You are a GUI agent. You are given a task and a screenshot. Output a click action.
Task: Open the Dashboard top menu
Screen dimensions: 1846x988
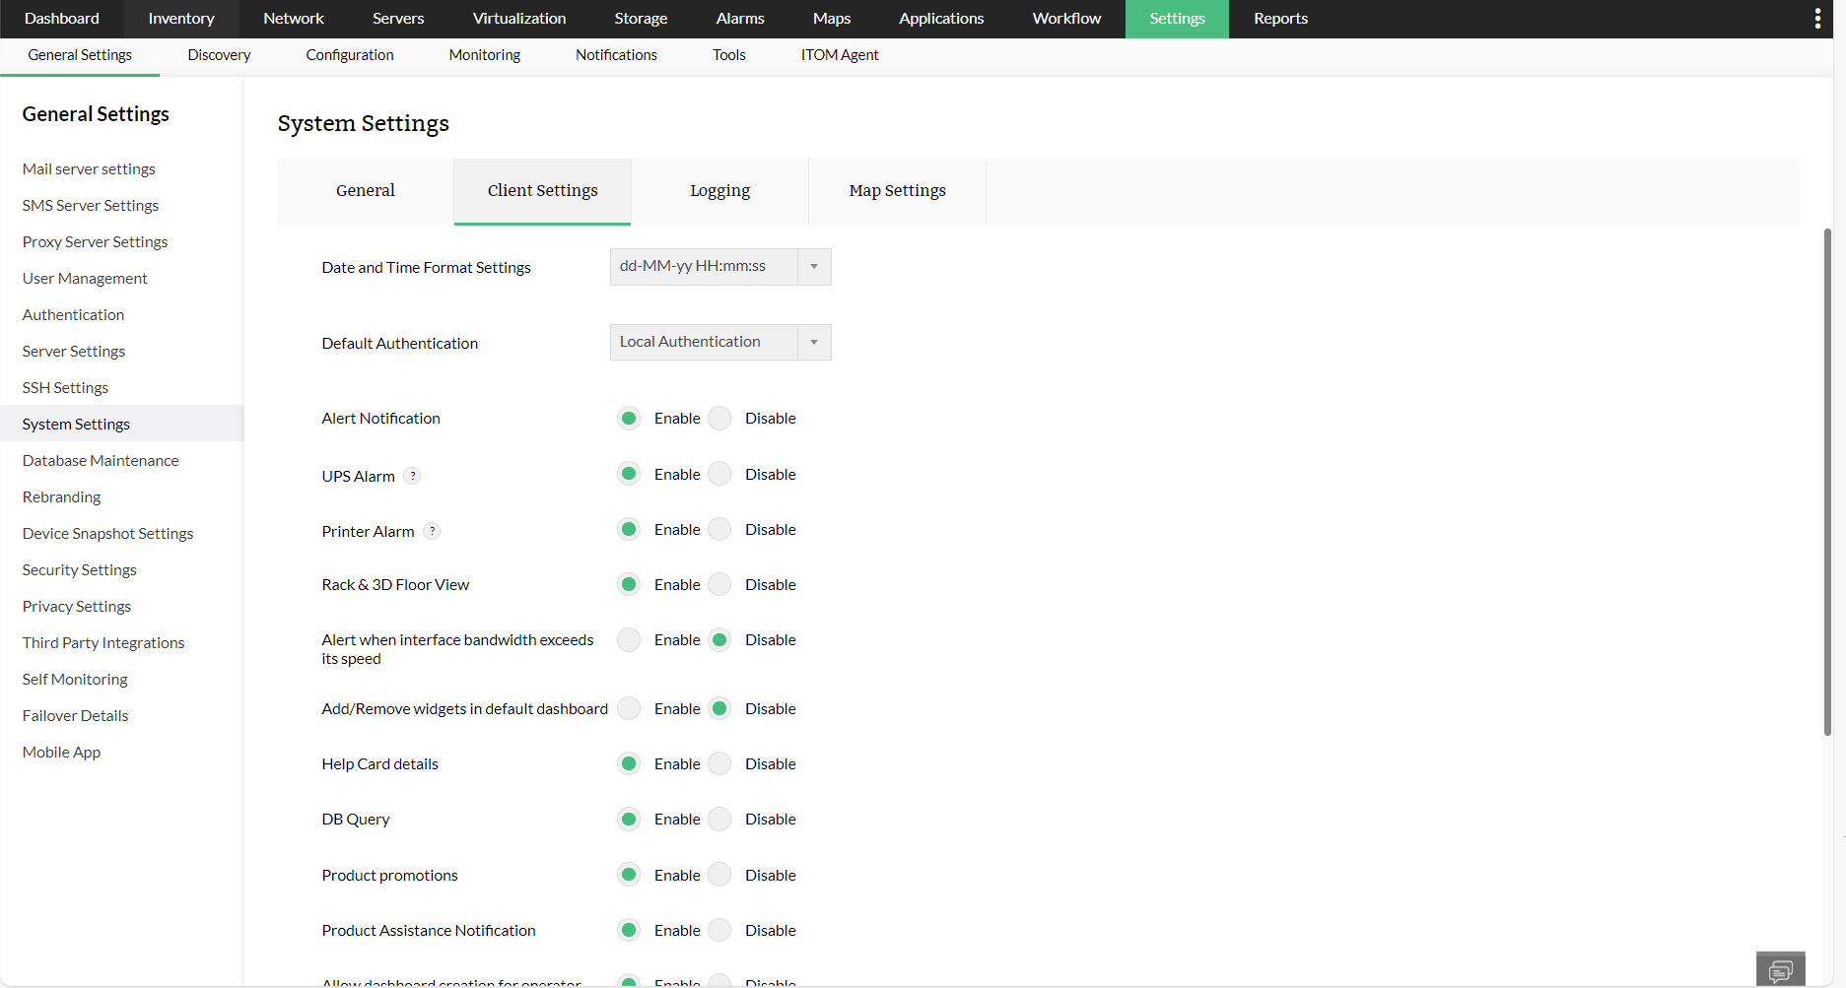coord(62,19)
